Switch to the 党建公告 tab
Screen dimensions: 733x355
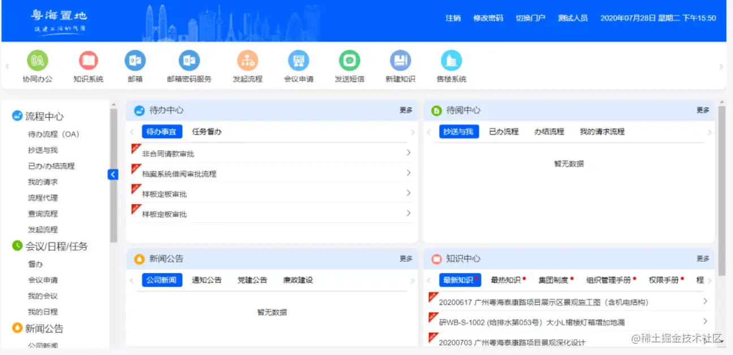[252, 280]
